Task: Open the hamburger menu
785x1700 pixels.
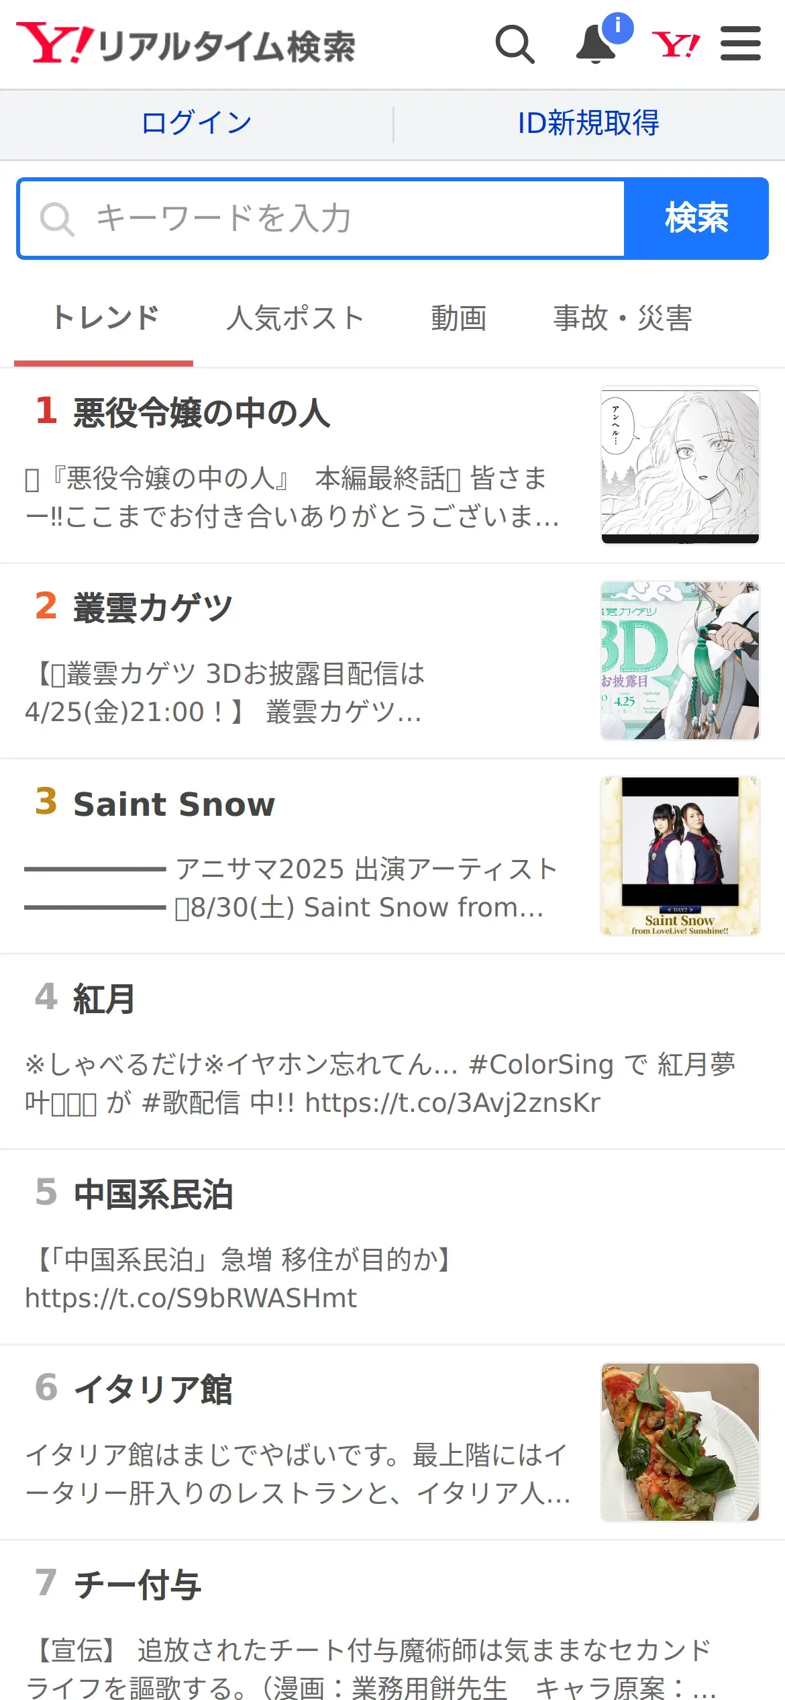Action: [741, 44]
